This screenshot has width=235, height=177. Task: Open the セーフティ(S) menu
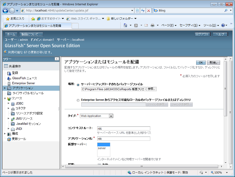190,25
